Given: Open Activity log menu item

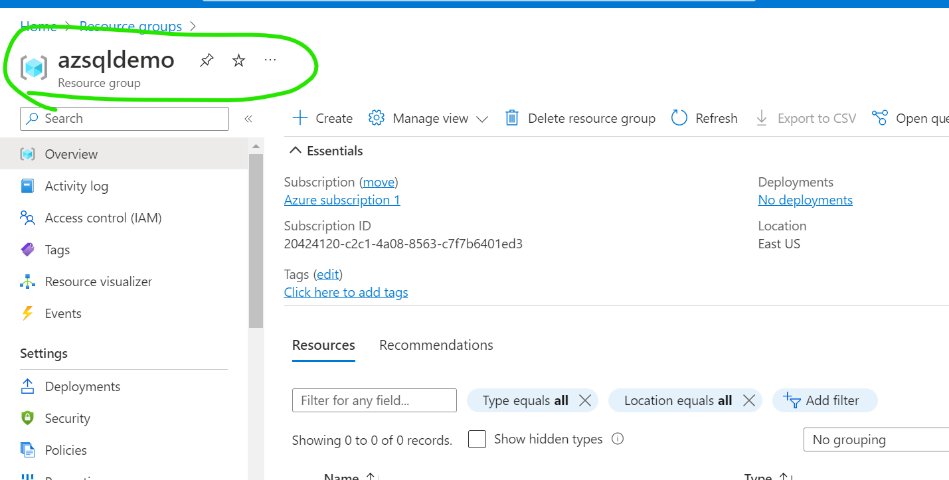Looking at the screenshot, I should point(124,186).
